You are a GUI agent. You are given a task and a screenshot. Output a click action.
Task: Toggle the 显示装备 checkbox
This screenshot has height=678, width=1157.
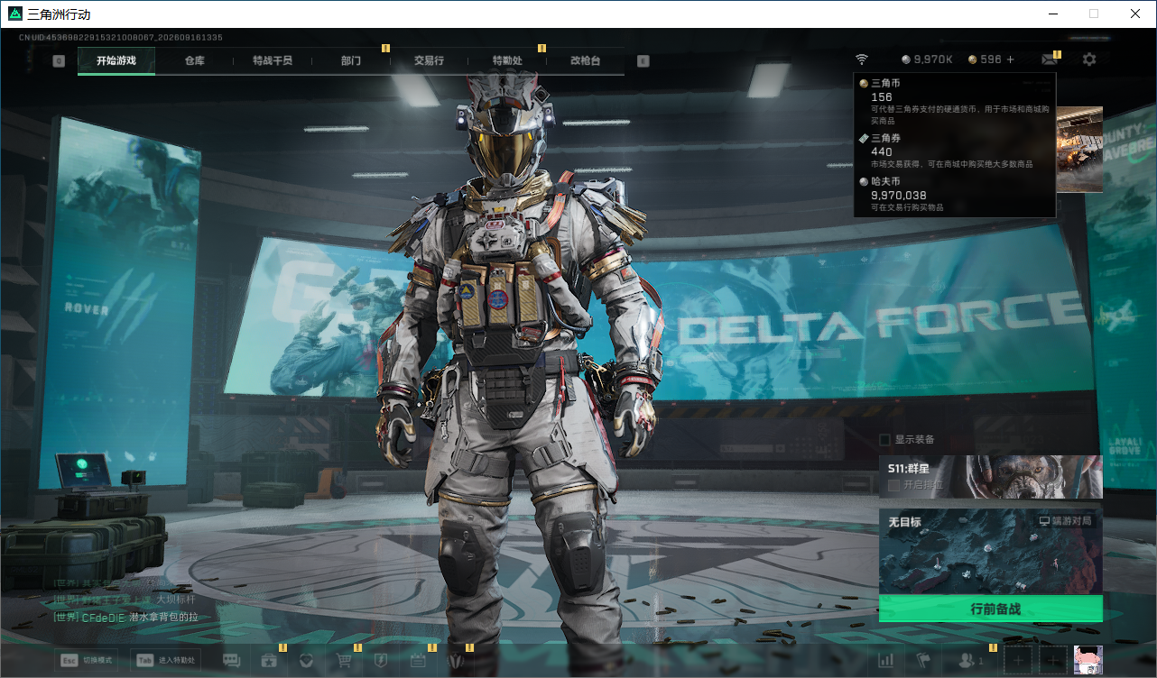(885, 440)
